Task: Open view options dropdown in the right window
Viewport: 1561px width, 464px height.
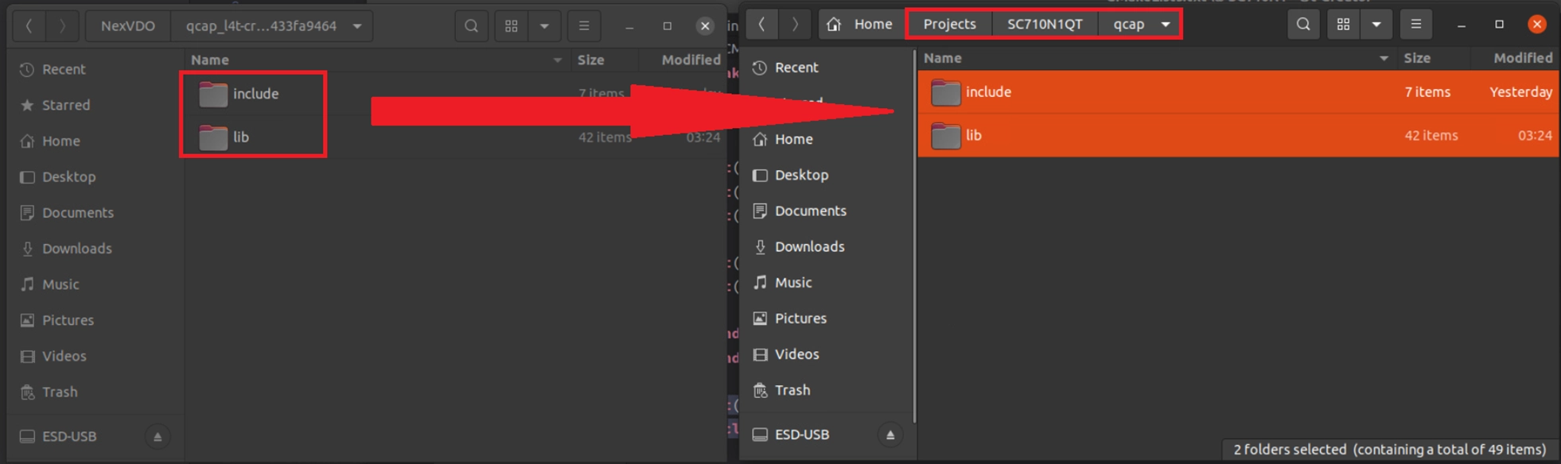Action: click(x=1376, y=25)
